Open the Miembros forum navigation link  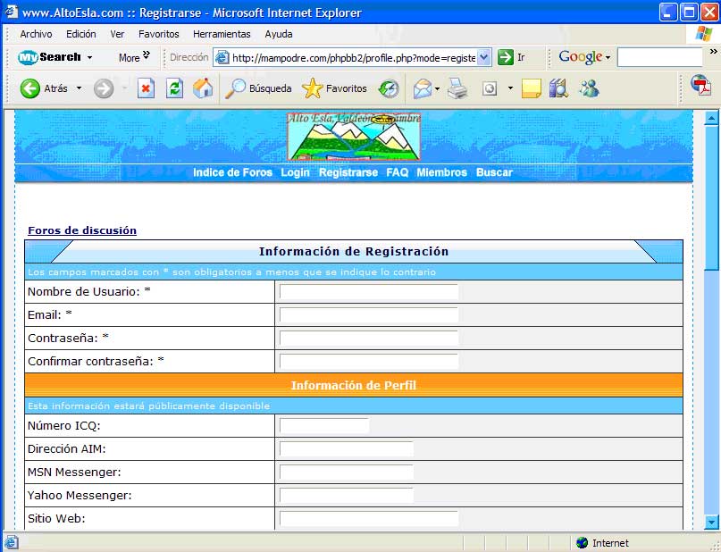(x=441, y=172)
